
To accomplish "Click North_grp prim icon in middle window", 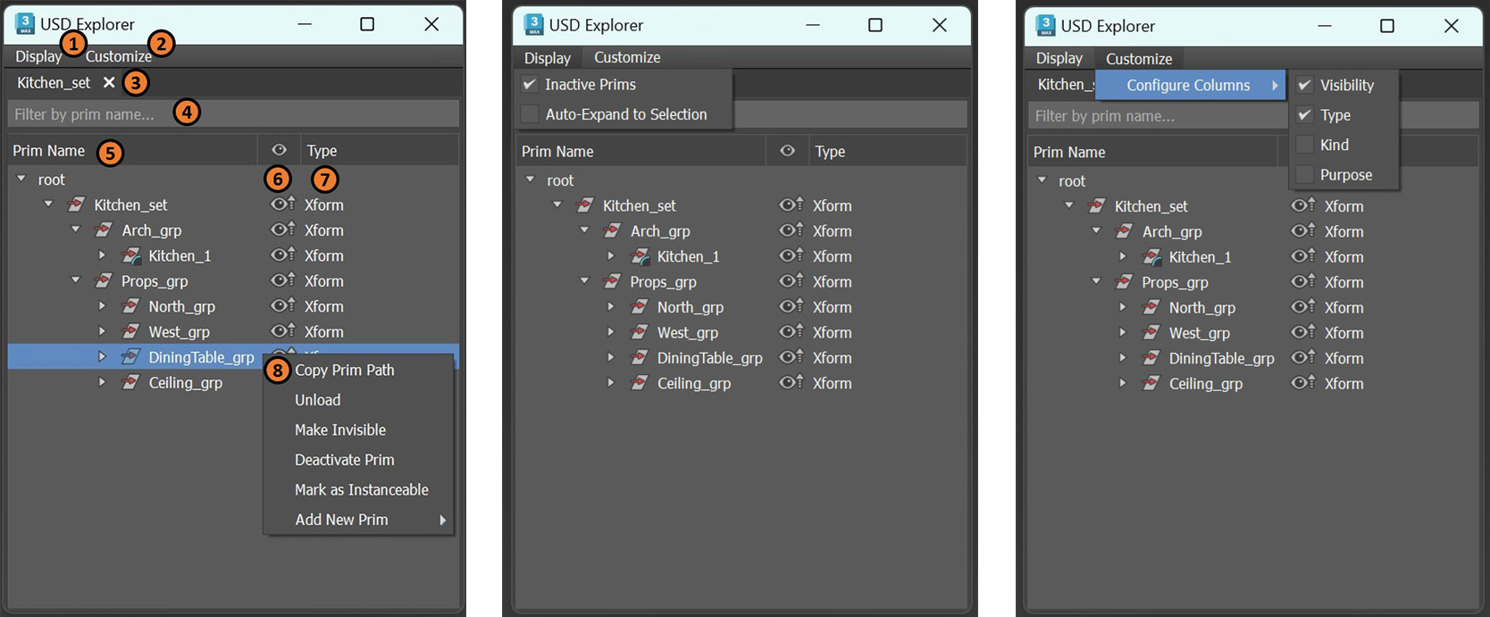I will pos(640,307).
